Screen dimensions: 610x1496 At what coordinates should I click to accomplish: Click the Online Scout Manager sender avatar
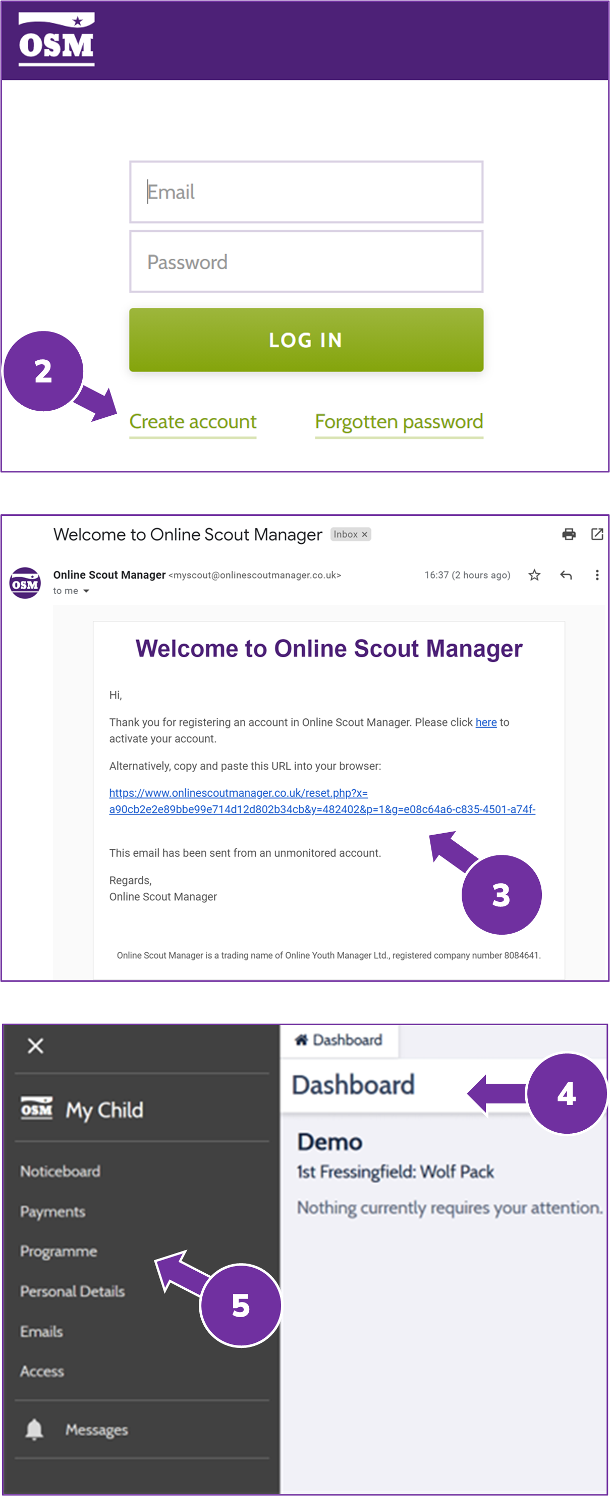(25, 583)
